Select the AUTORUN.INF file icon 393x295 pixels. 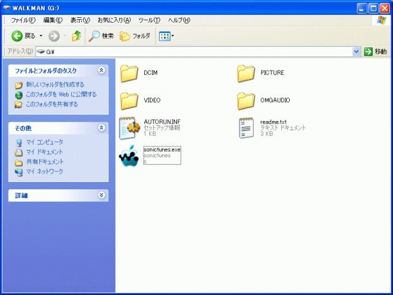pyautogui.click(x=130, y=128)
